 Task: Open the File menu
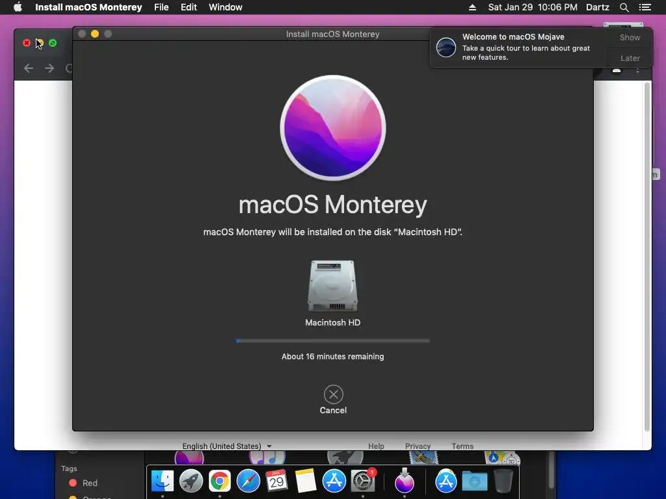(161, 7)
